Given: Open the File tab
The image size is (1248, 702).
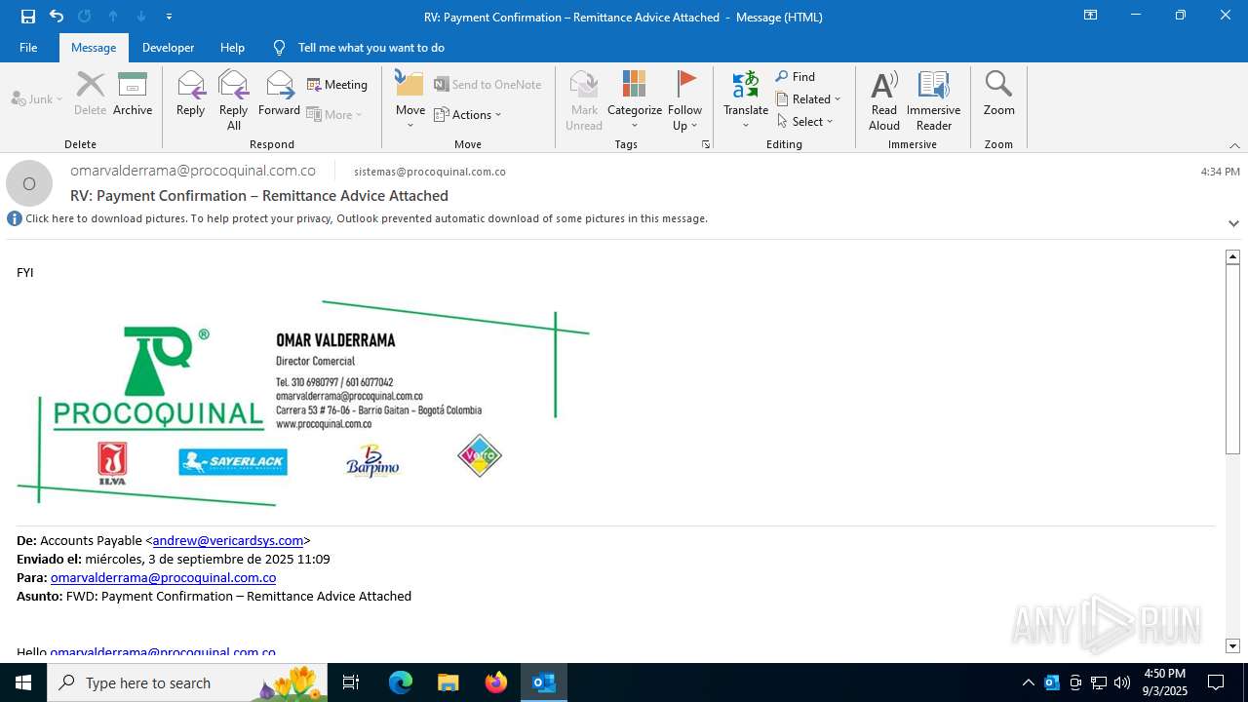Looking at the screenshot, I should [x=28, y=47].
